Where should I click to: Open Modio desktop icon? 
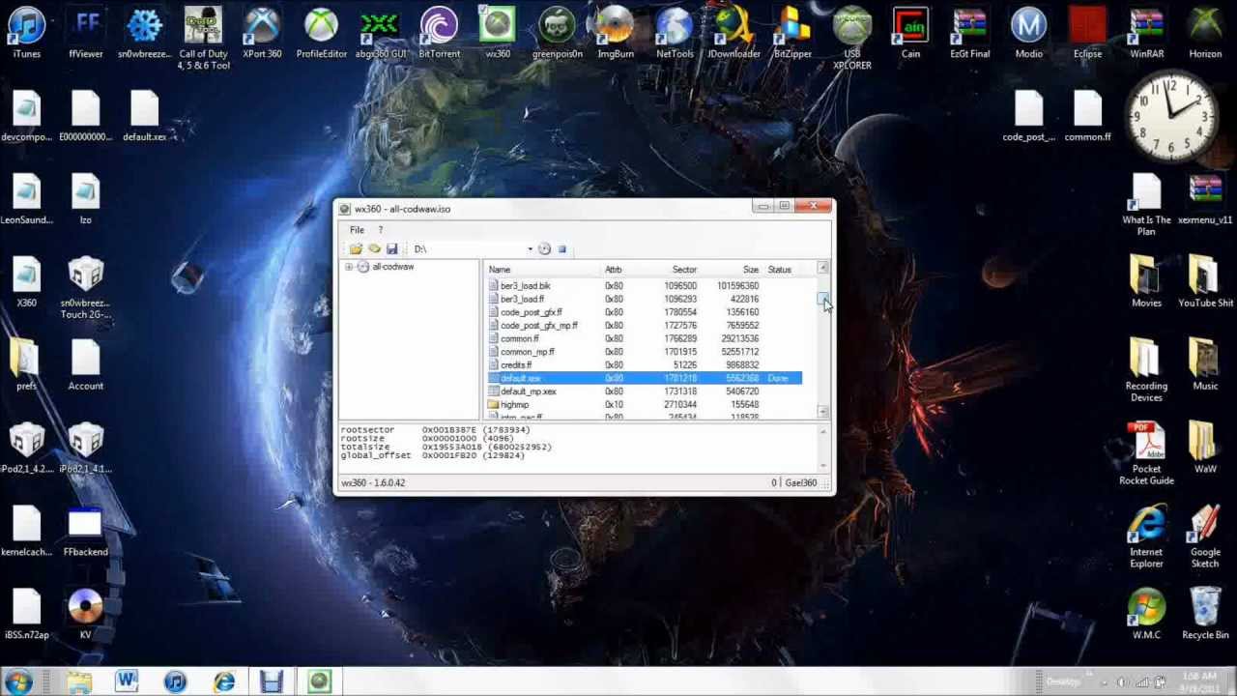[x=1028, y=33]
